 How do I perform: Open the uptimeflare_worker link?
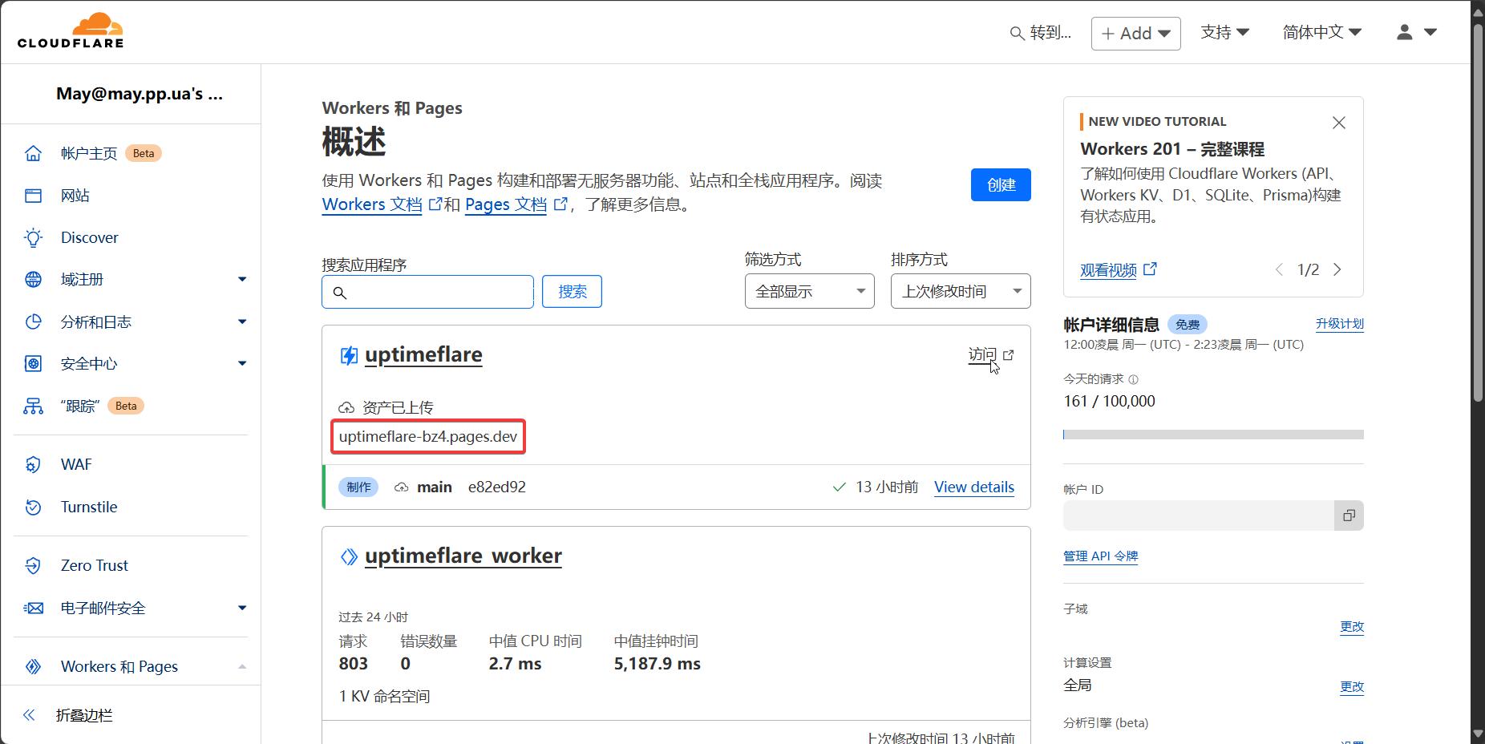pos(463,556)
